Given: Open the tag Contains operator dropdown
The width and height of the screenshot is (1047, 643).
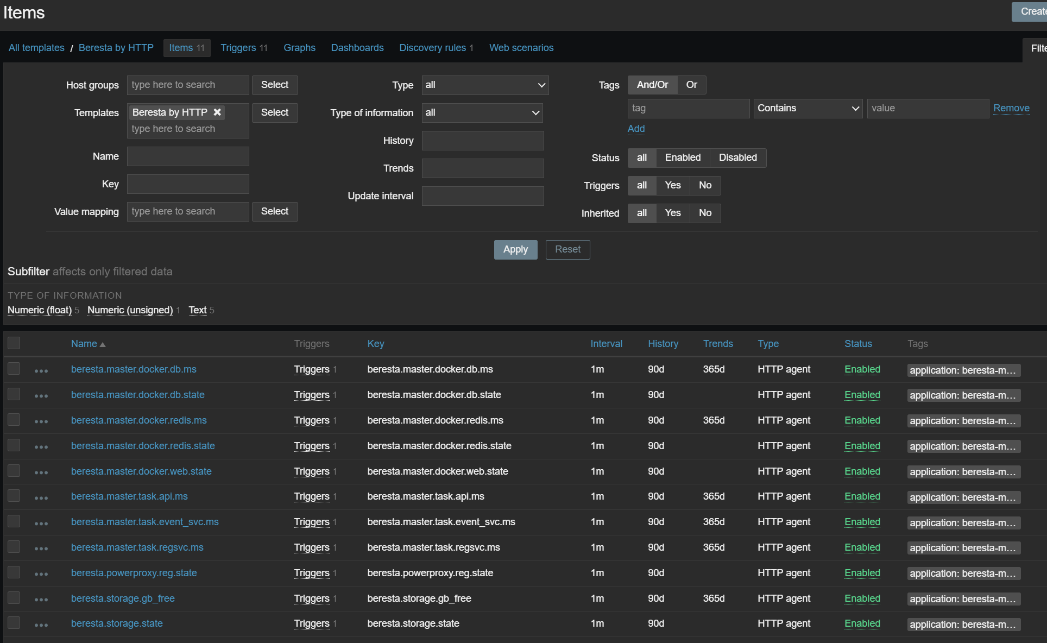Looking at the screenshot, I should coord(808,109).
